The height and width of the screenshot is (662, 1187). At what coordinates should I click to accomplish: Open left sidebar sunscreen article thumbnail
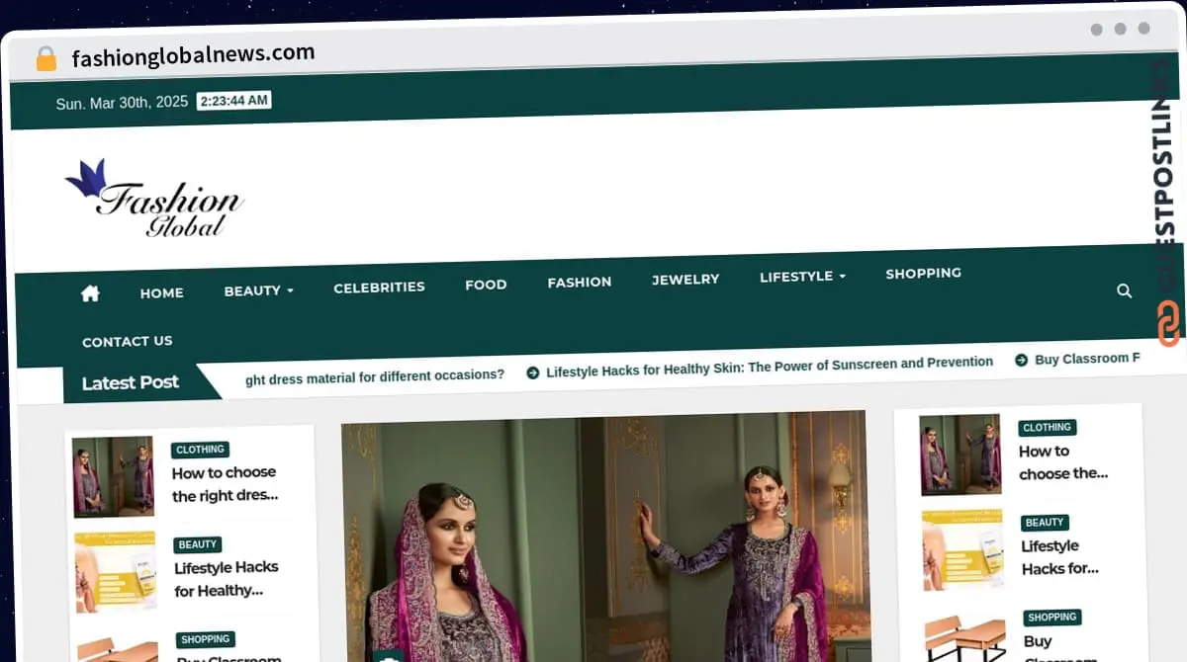115,572
